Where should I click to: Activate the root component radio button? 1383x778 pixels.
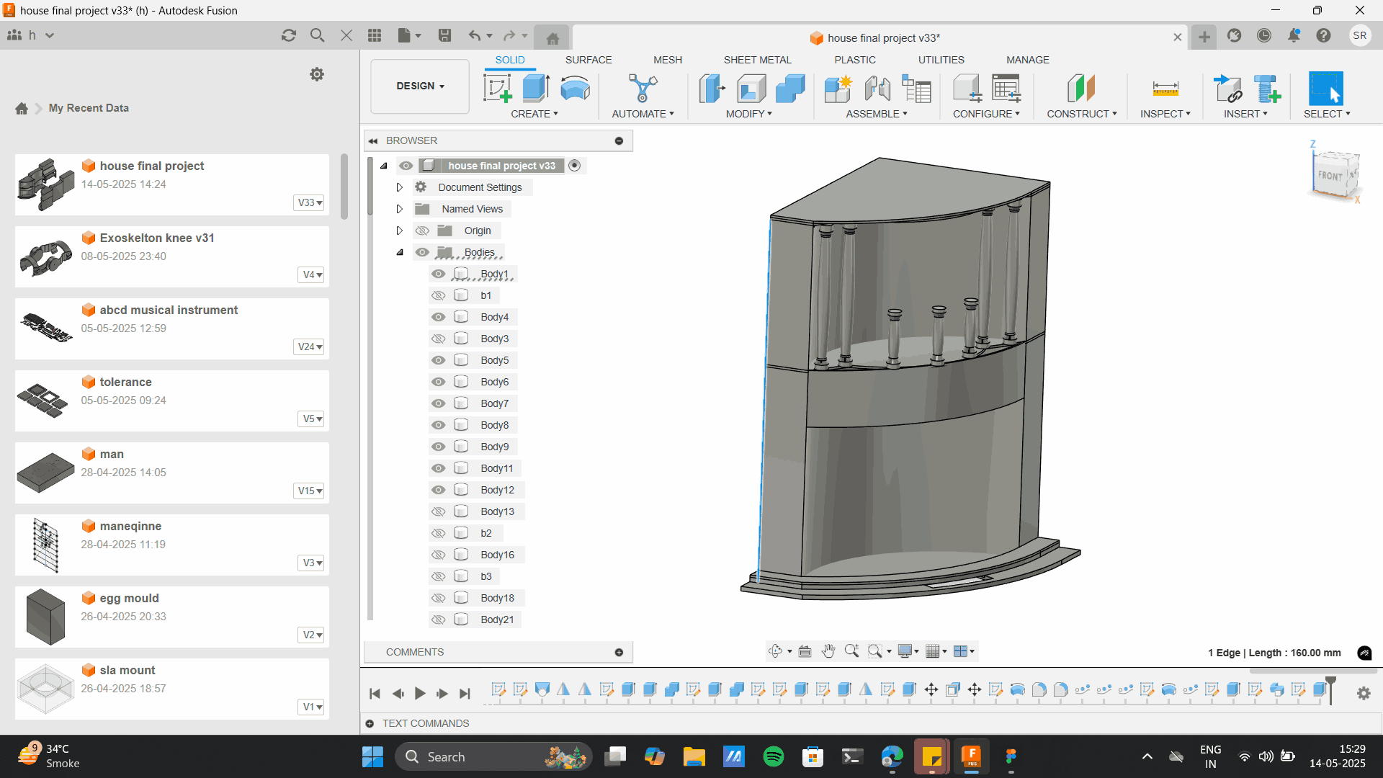click(574, 166)
